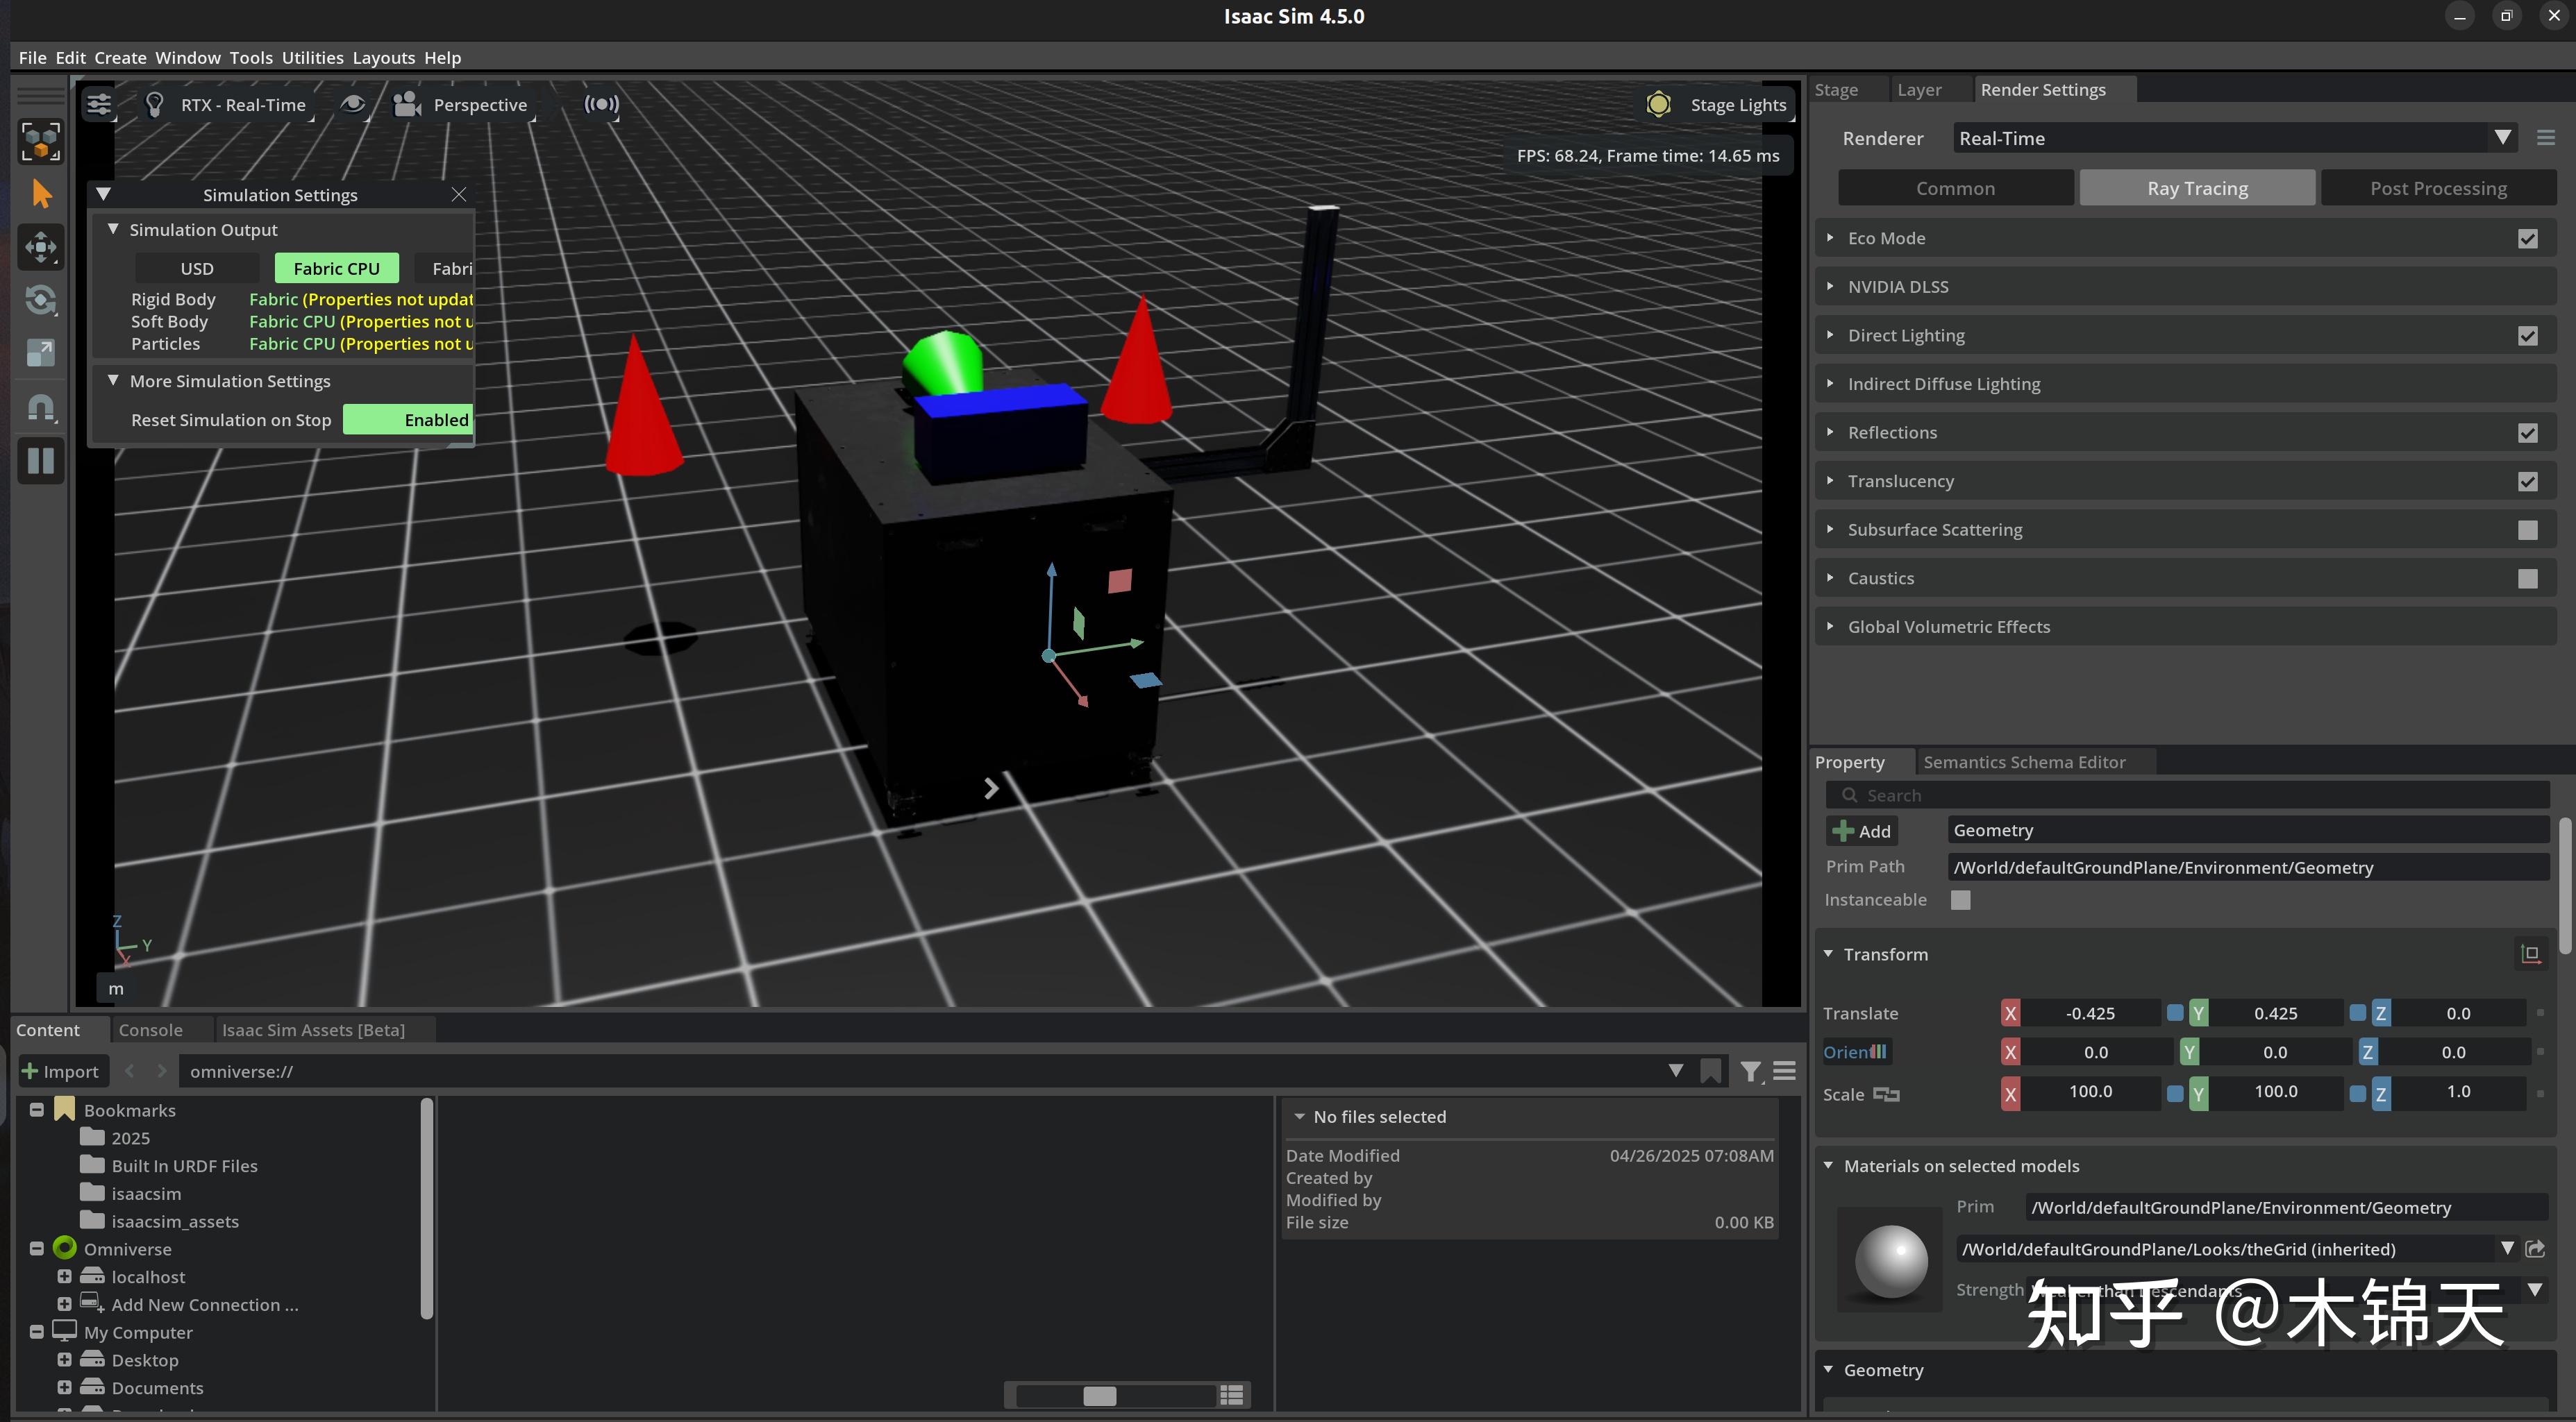Viewport: 2576px width, 1422px height.
Task: Switch to the Layer tab
Action: click(1919, 89)
